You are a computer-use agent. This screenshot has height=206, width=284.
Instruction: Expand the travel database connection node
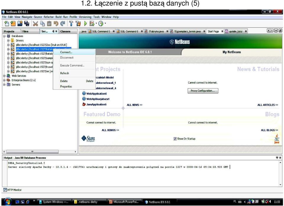tap(8, 67)
